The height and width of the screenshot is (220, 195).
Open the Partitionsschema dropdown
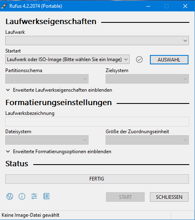[47, 79]
